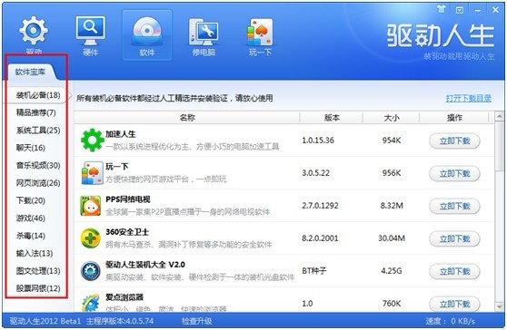Viewport: 507px width, 330px height.
Task: Click the PPS网络电视 app icon
Action: 91,206
